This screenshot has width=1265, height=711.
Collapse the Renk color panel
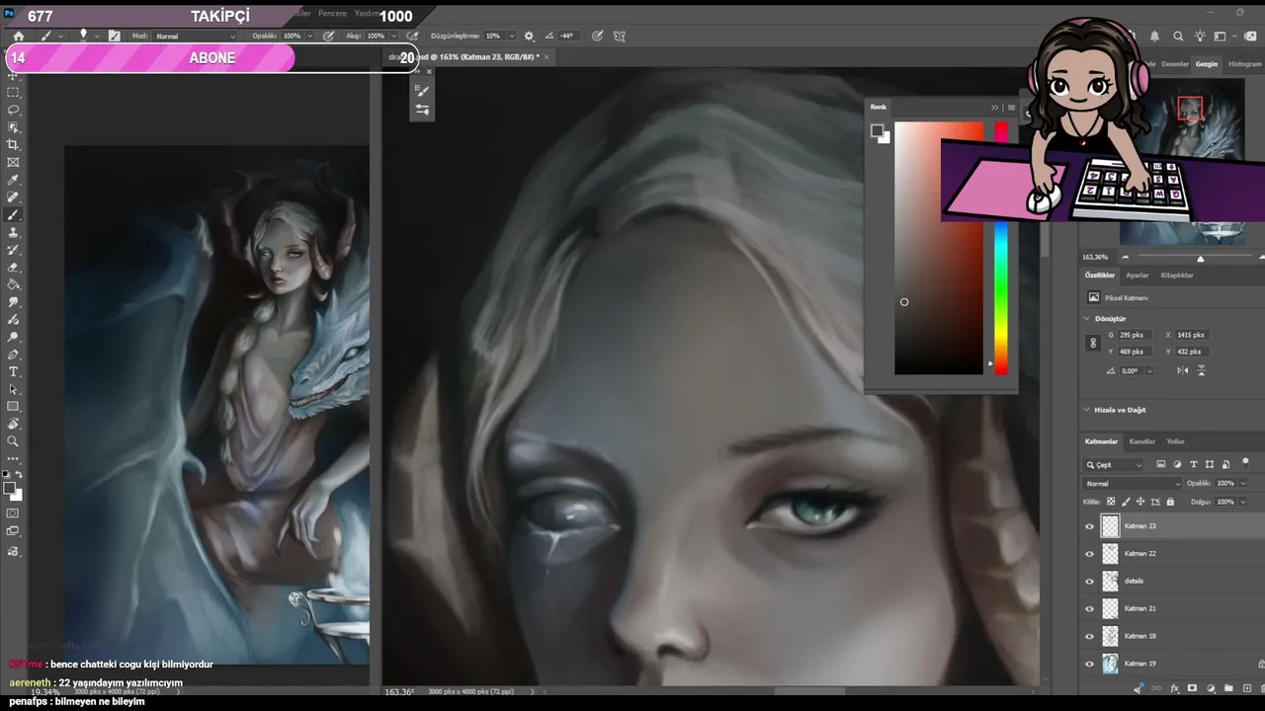[995, 108]
